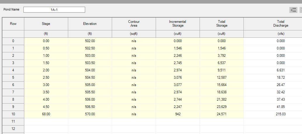Screen dimensions: 302x134
Task: Edit the Pond Name field showing 1A-1
Action: (x=54, y=10)
